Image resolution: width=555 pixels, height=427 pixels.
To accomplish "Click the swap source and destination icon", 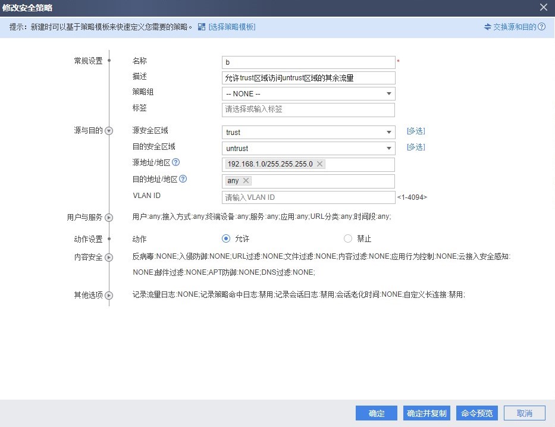I will [x=488, y=27].
